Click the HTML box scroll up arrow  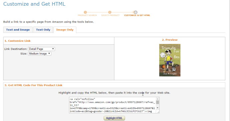click(x=158, y=99)
